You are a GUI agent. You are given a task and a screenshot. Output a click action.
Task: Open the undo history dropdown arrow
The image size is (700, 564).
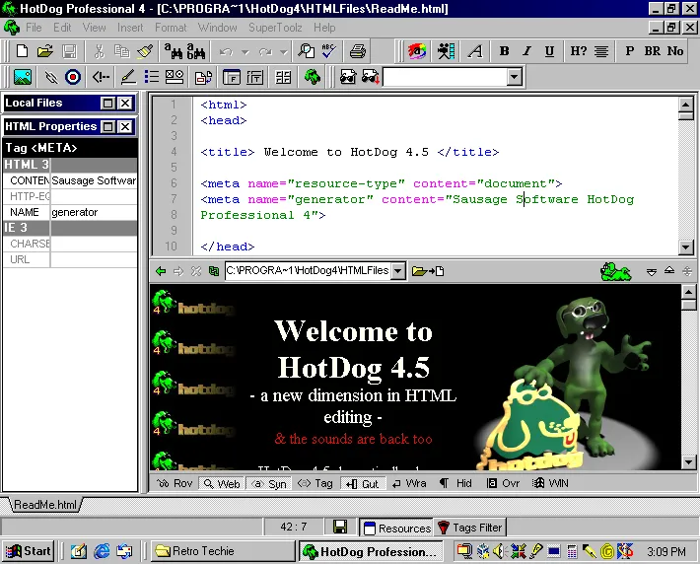245,52
